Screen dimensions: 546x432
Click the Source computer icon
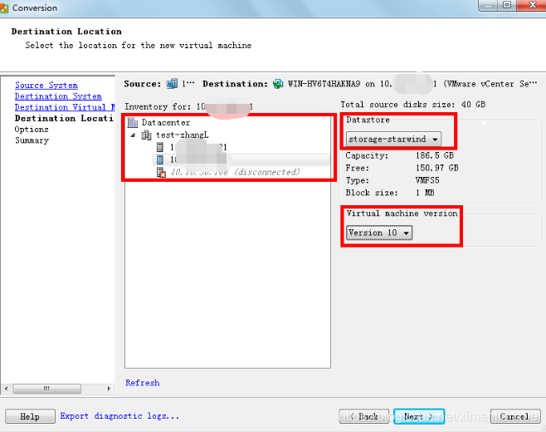pos(172,84)
